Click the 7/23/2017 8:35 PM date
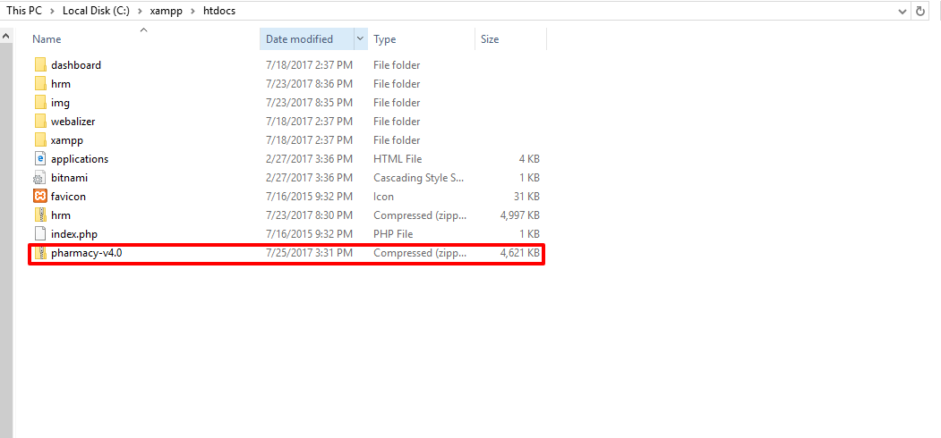Viewport: 941px width, 438px height. 309,103
